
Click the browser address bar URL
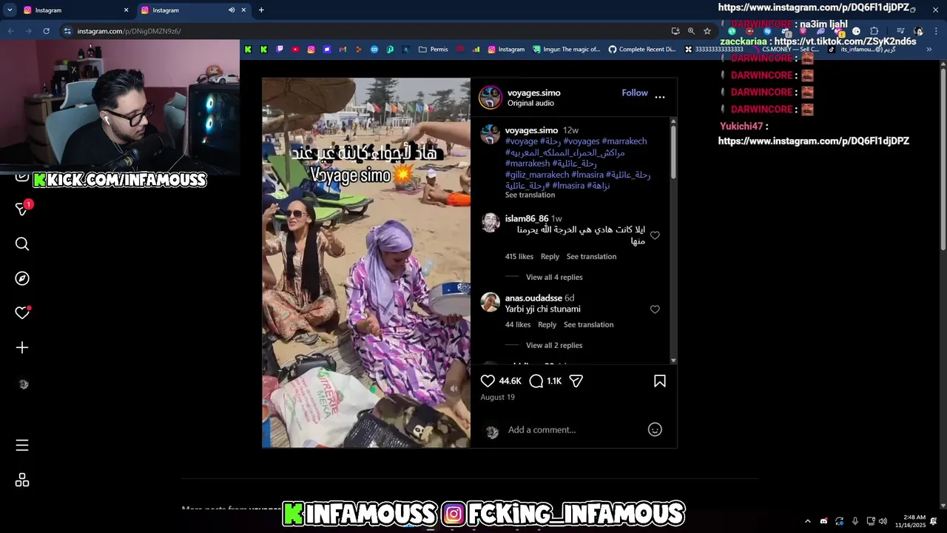[x=129, y=31]
